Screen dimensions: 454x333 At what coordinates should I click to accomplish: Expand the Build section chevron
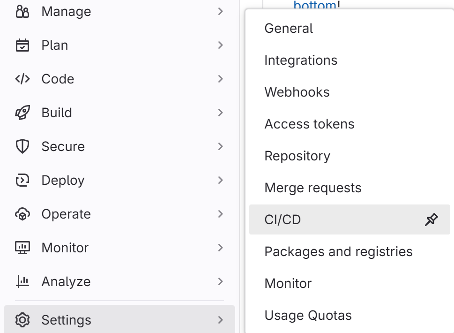[221, 113]
